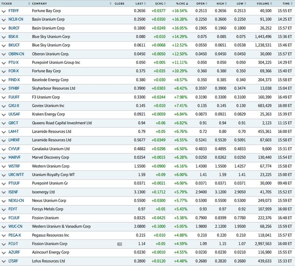295x266 pixels.
Task: Select the Globe column header
Action: (120, 3)
